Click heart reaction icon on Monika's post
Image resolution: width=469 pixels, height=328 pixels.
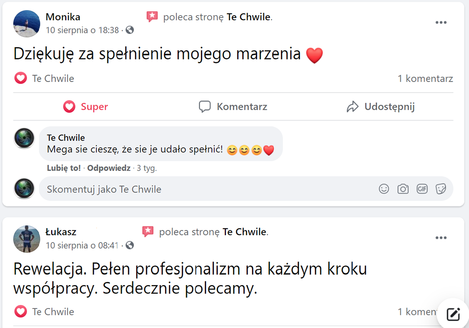click(x=20, y=78)
